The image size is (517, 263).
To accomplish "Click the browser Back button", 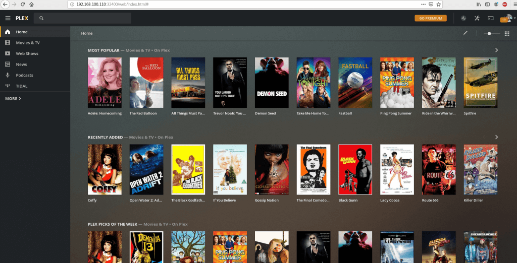I will tap(5, 4).
